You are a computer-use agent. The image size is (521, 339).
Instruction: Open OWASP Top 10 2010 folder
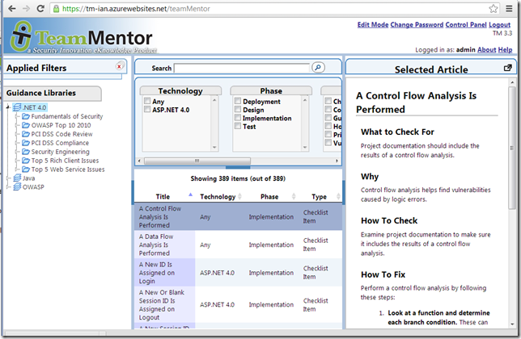click(61, 125)
